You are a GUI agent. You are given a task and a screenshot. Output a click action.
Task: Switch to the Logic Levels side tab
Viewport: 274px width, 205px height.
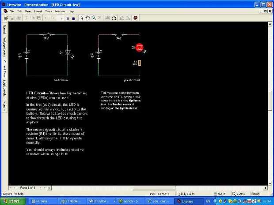[4, 88]
